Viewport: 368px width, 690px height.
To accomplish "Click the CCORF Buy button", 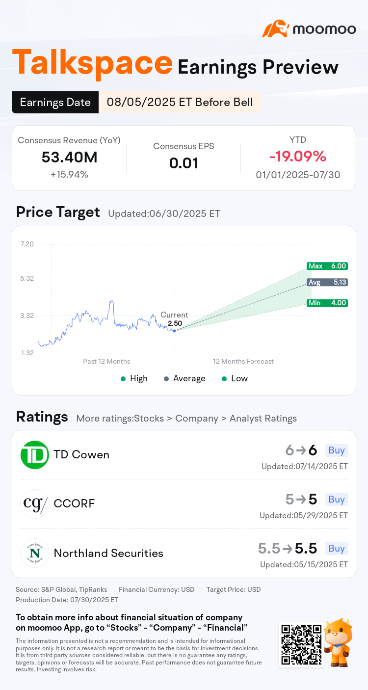I will pos(337,499).
